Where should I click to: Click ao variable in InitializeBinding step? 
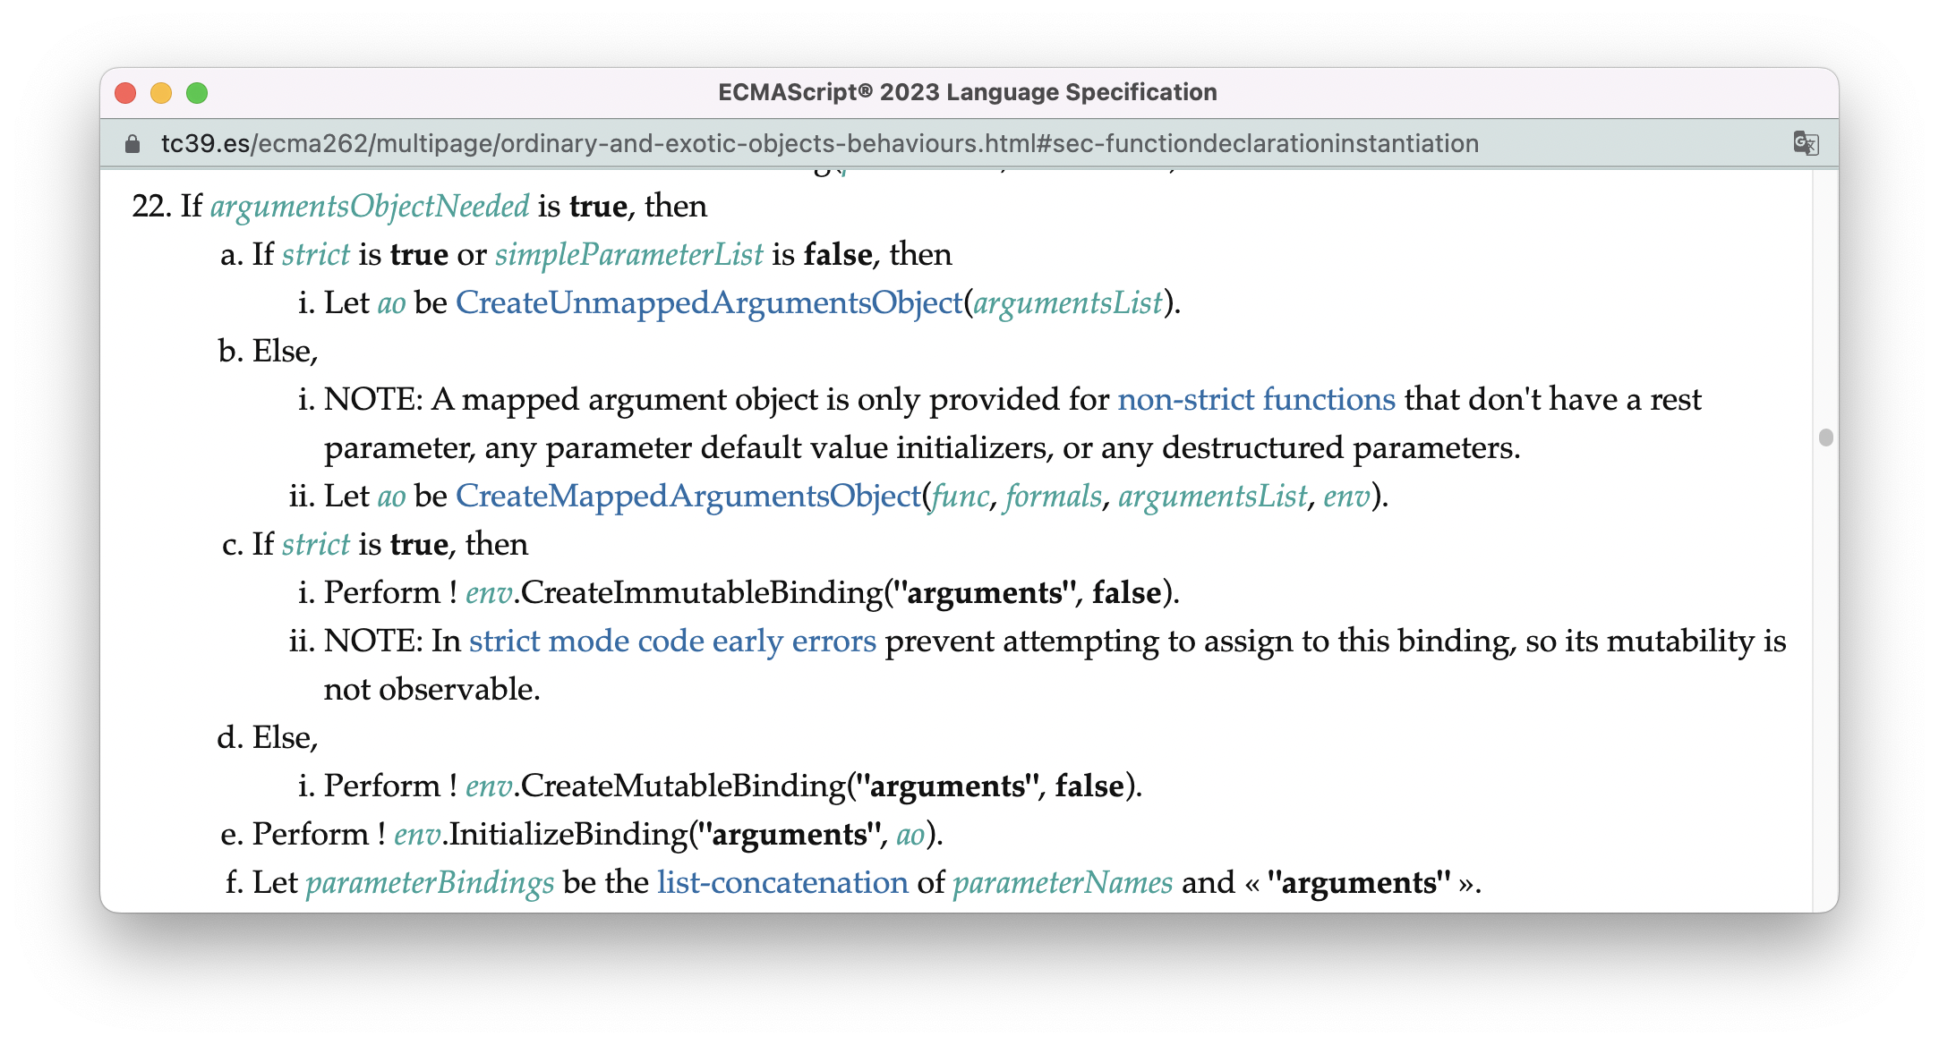click(910, 834)
